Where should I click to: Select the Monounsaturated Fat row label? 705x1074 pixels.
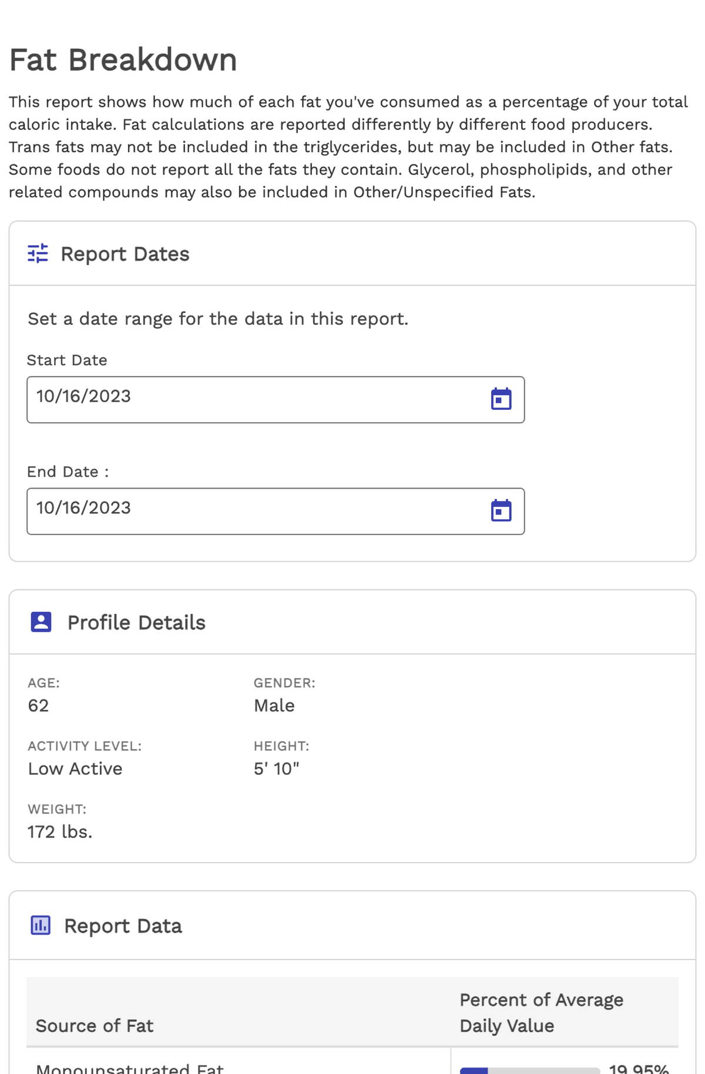point(130,1069)
